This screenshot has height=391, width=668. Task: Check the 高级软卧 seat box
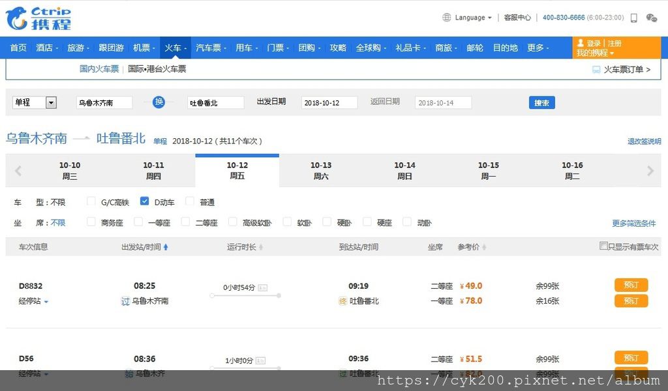233,222
